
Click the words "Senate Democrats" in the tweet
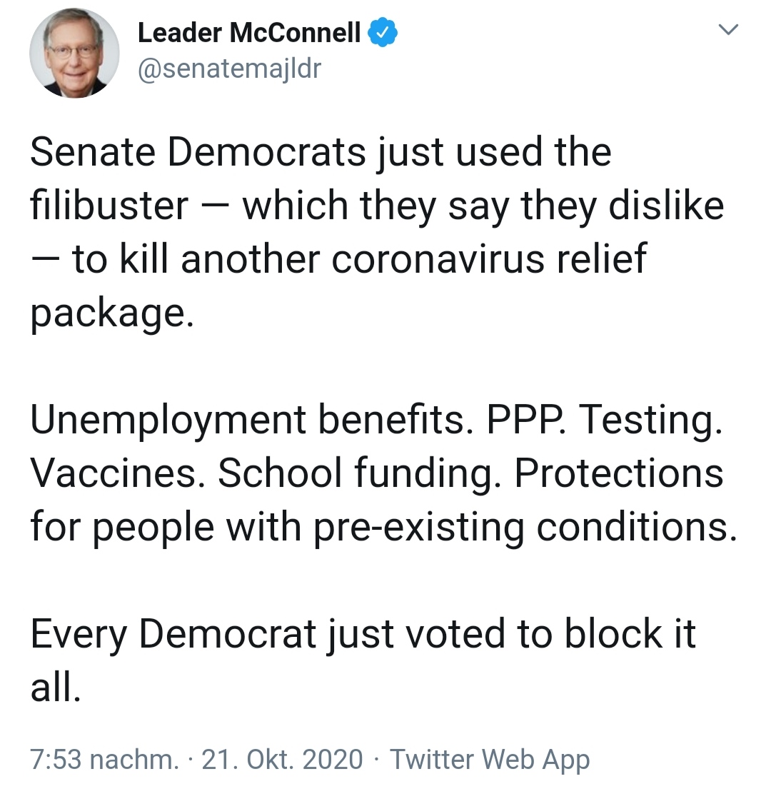point(197,152)
